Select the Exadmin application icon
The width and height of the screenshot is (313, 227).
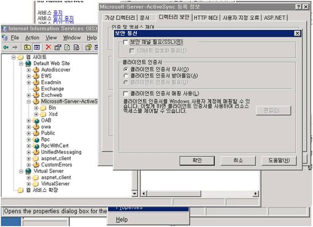pos(36,83)
